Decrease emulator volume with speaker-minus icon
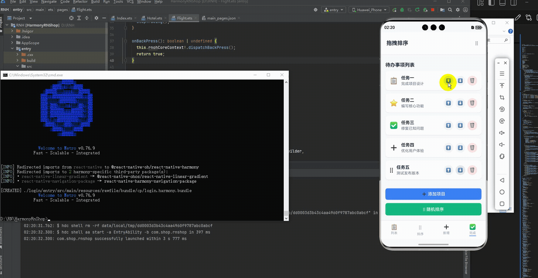Screen dimensions: 538x278 coord(502,145)
